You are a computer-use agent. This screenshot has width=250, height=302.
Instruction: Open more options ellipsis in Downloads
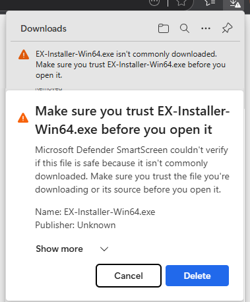tap(206, 28)
